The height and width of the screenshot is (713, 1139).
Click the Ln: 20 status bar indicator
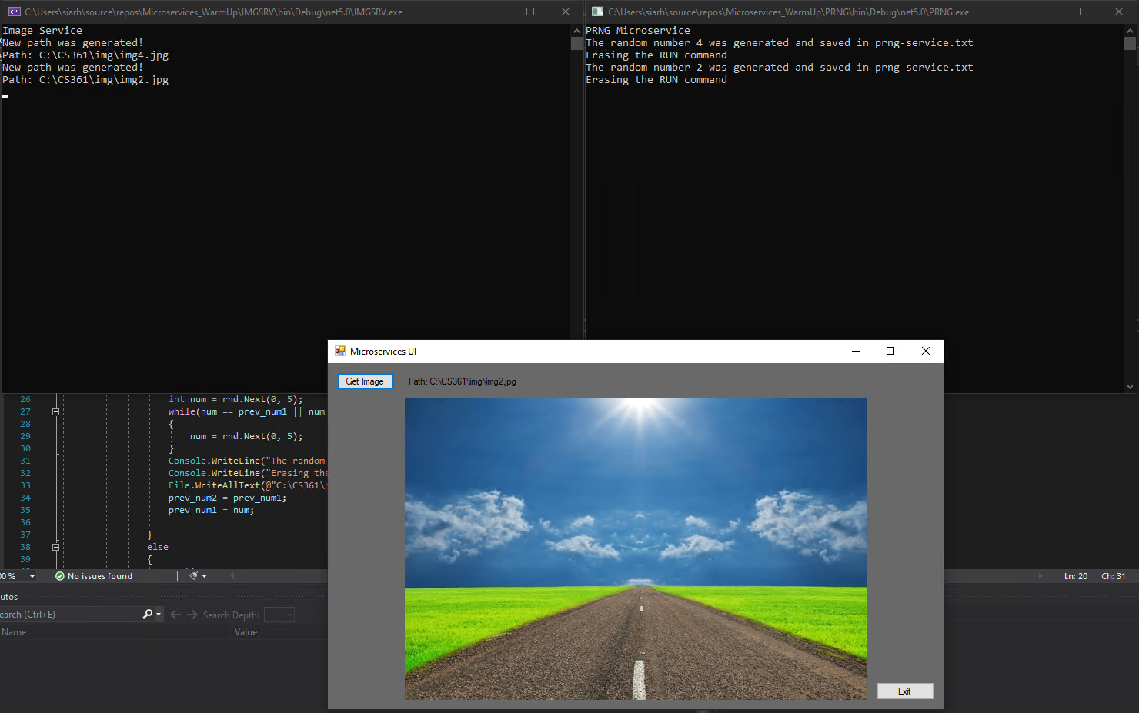[1074, 575]
